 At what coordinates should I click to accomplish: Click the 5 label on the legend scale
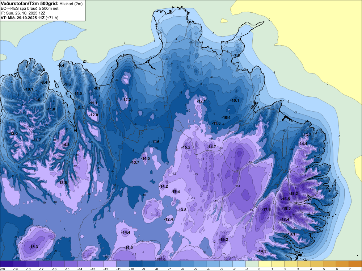[x=324, y=269]
